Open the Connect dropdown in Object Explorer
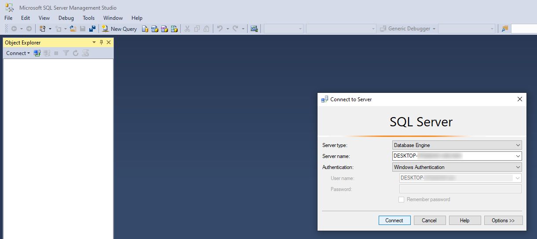Viewport: 537px width, 239px height. point(18,53)
